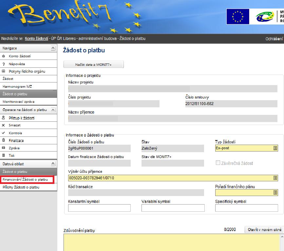
Task: Click the Název projektu field
Action: 173,89
